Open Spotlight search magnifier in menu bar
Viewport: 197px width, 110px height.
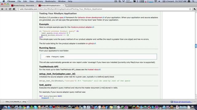pyautogui.click(x=193, y=1)
